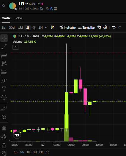Viewport: 126px width, 156px height.
Task: Toggle magnet mode
Action: [4, 128]
